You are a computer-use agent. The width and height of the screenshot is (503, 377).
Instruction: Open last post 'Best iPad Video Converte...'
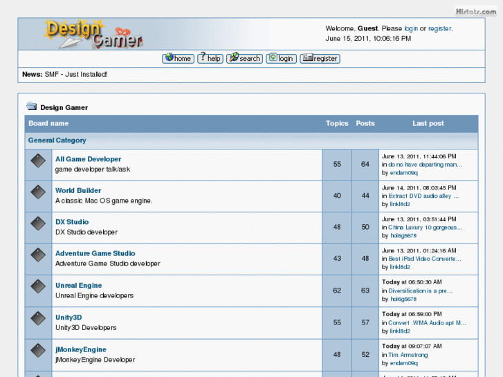[x=425, y=259]
